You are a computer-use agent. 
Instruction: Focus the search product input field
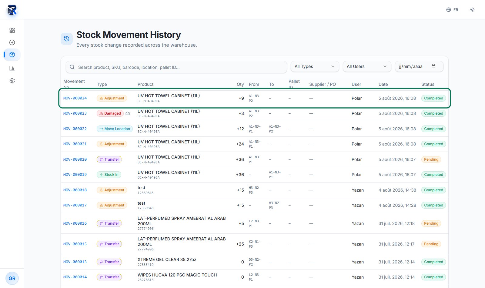176,67
